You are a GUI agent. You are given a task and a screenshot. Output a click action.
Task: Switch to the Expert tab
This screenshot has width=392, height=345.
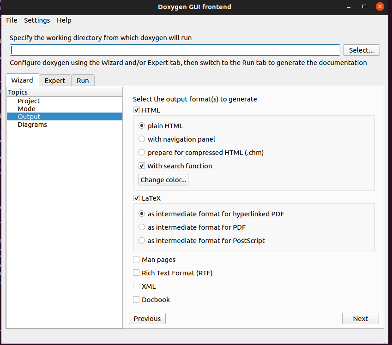55,80
